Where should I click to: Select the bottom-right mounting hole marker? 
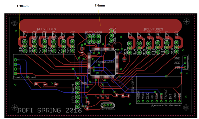click(x=186, y=108)
